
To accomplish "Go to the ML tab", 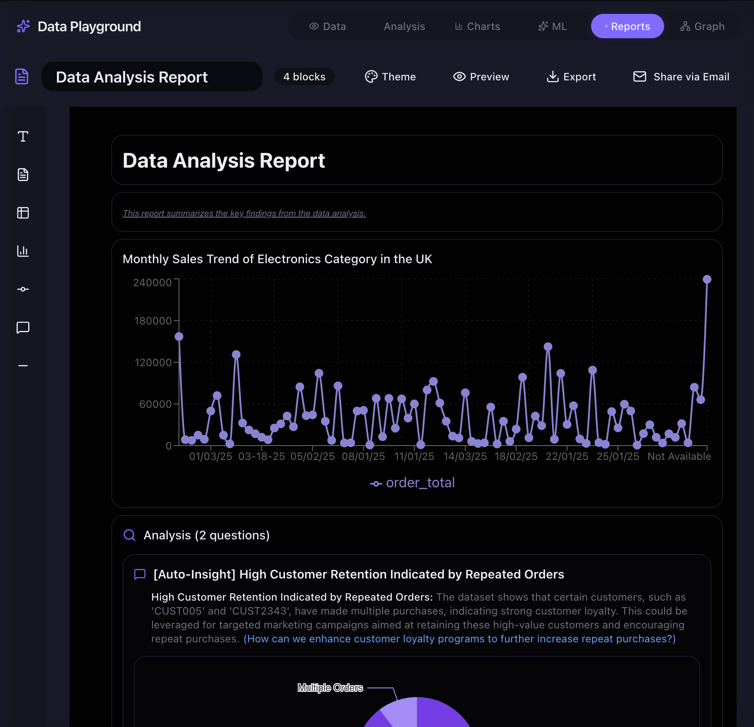I will pos(552,26).
